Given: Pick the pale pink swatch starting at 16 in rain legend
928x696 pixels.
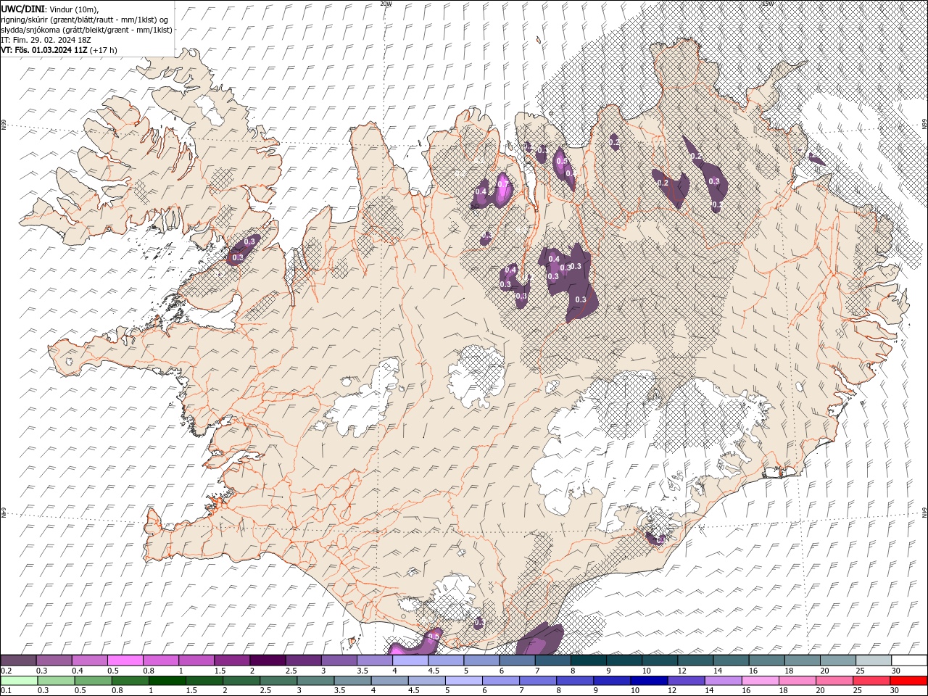Looking at the screenshot, I should click(760, 680).
